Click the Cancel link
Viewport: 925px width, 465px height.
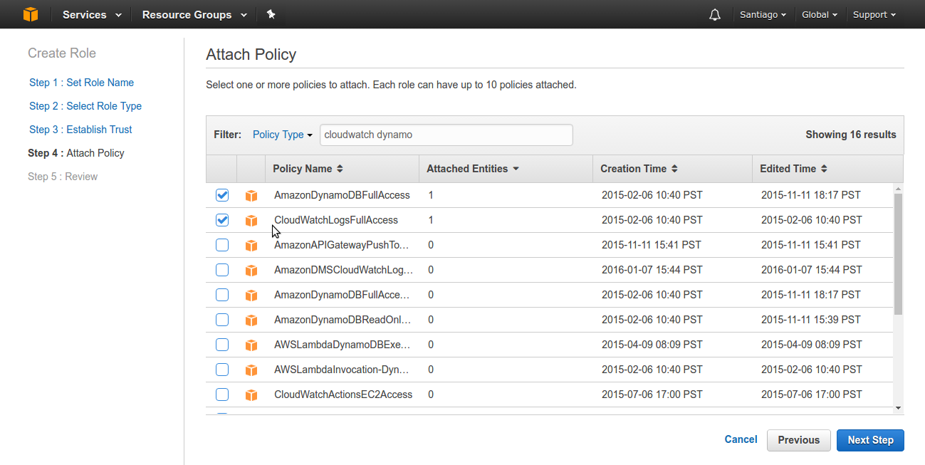click(741, 439)
